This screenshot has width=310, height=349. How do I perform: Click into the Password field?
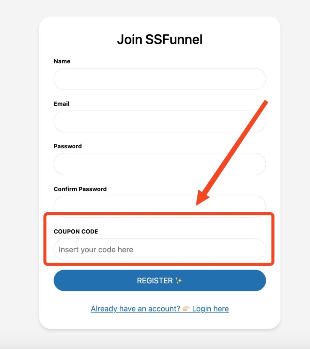[x=160, y=164]
